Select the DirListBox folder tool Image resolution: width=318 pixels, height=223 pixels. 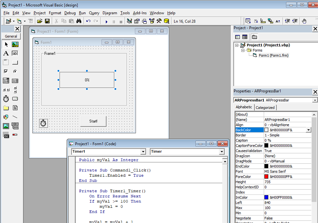click(x=6, y=108)
